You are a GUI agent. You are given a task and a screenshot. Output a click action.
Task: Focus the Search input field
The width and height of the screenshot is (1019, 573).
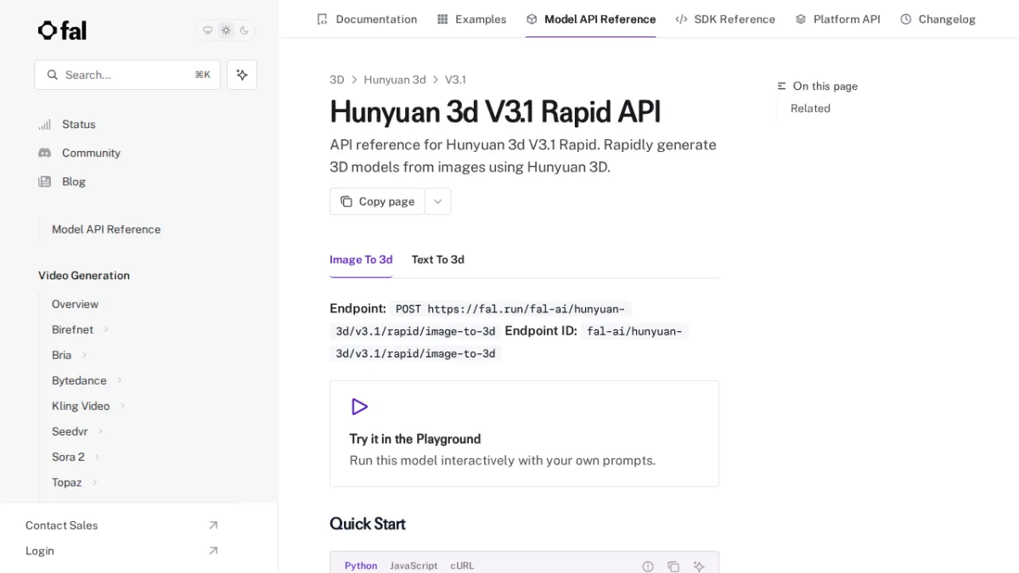pyautogui.click(x=127, y=75)
